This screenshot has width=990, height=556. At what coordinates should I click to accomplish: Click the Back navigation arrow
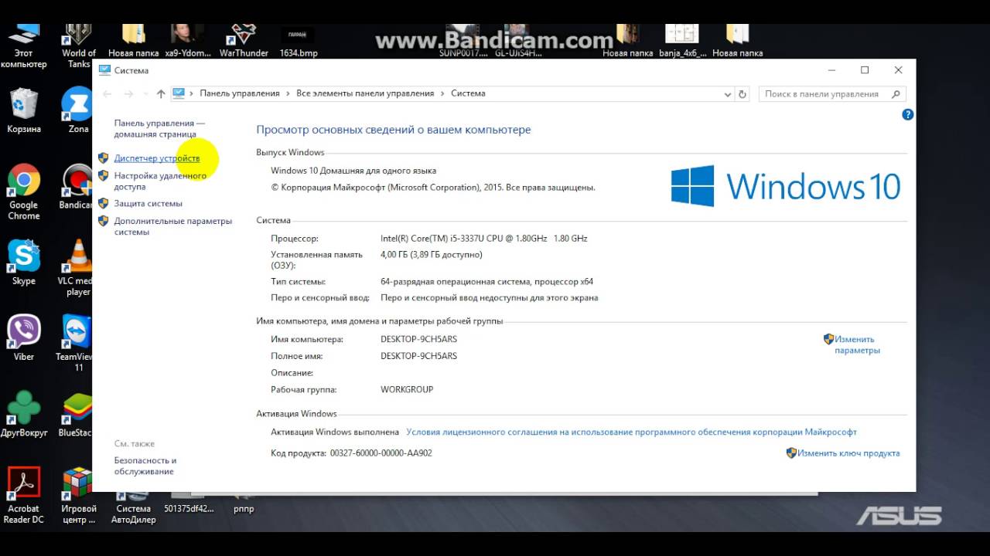pyautogui.click(x=108, y=93)
